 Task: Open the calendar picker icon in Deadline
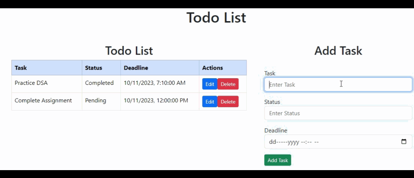404,142
